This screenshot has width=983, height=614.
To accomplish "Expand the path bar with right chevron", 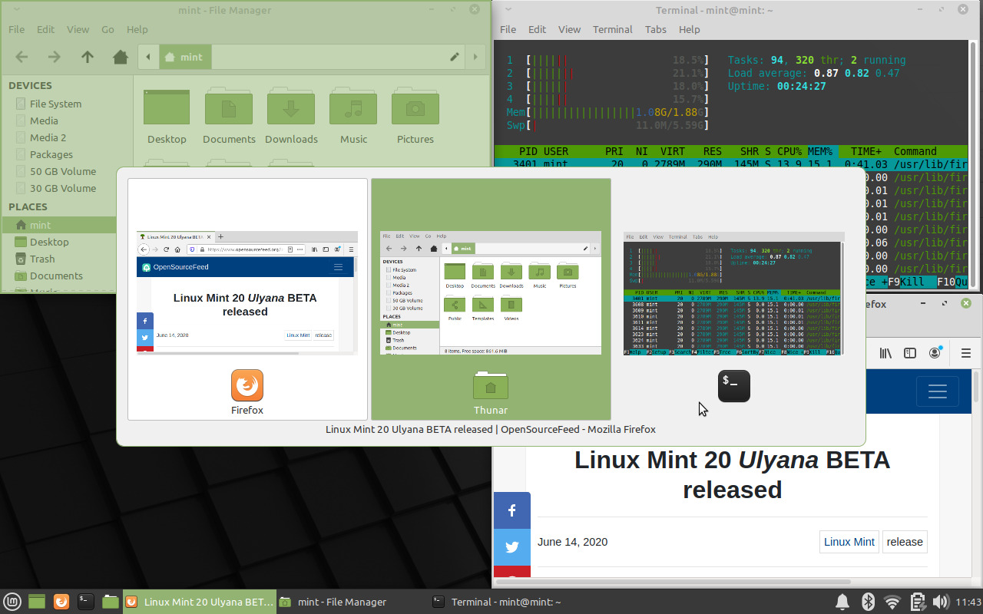I will pos(475,57).
